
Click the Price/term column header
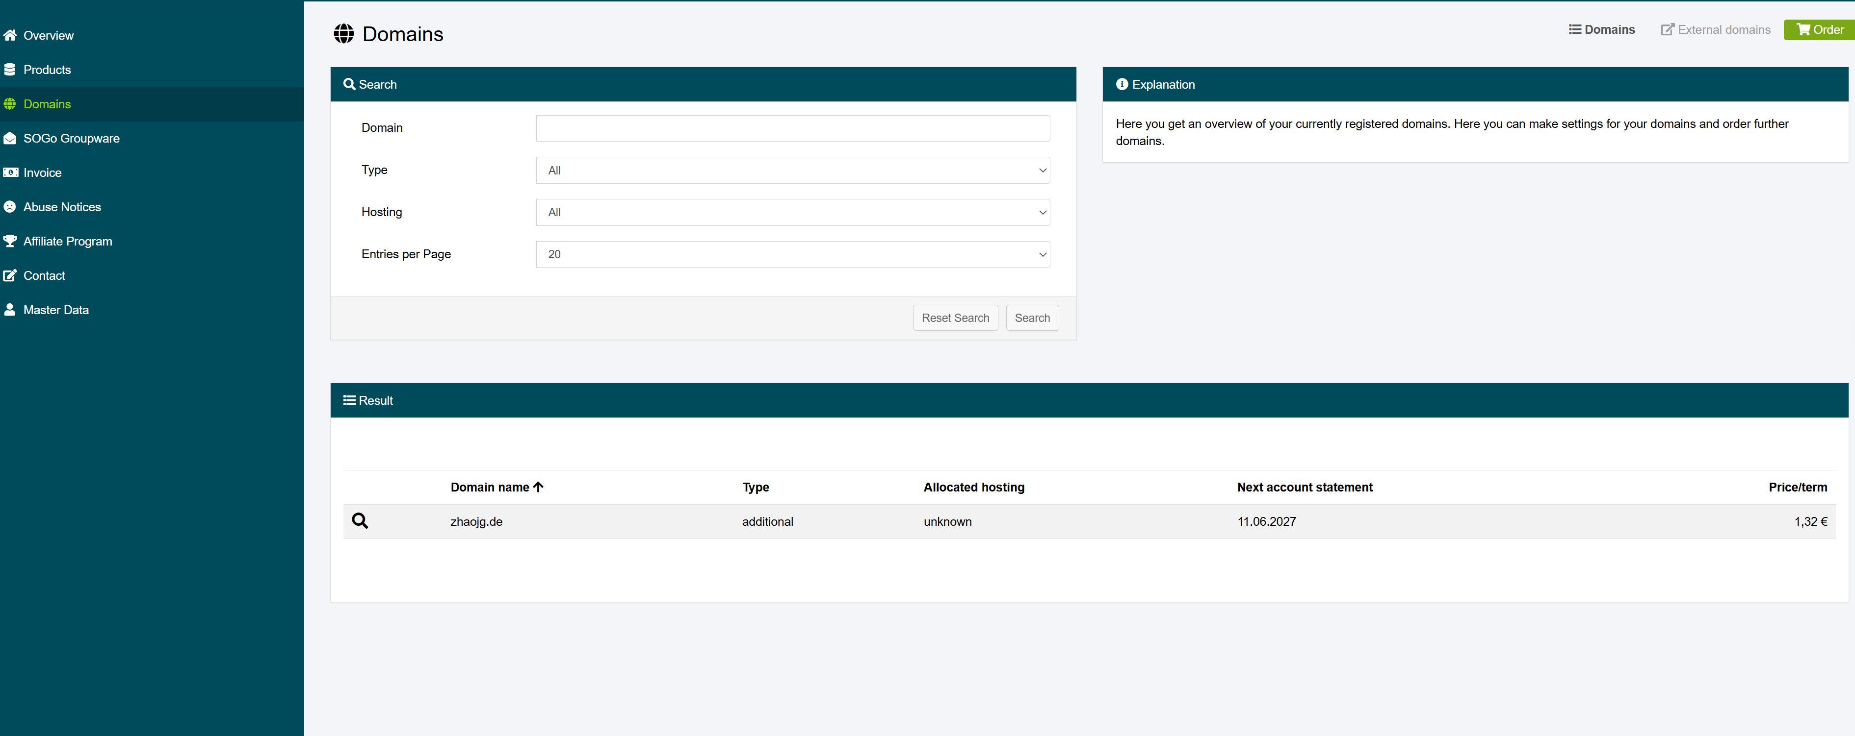coord(1798,487)
